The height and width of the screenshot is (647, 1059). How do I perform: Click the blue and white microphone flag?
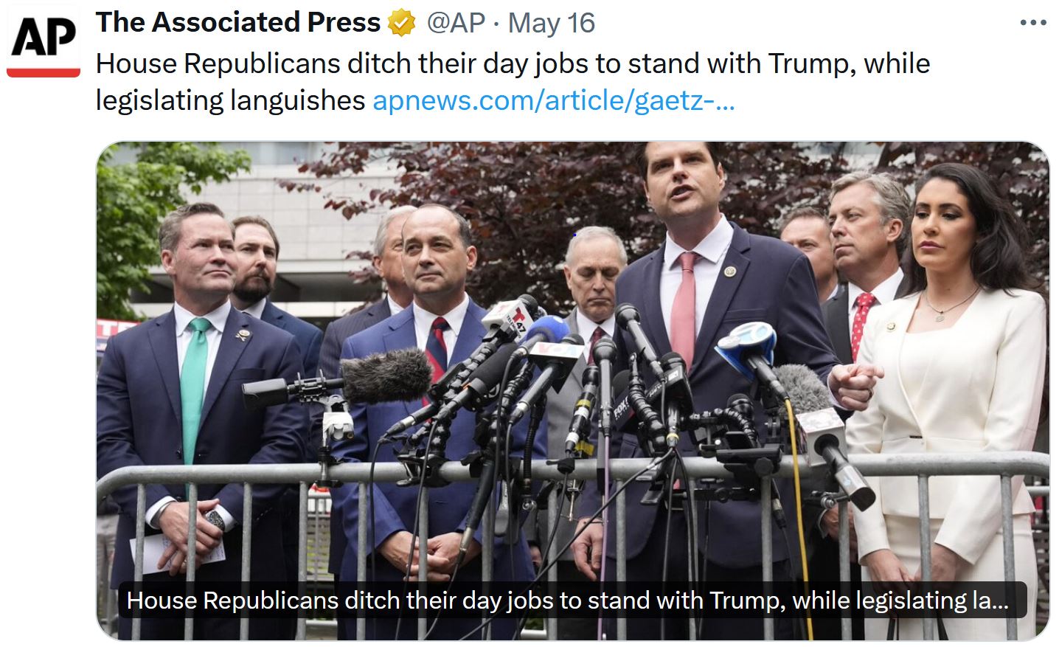(746, 347)
